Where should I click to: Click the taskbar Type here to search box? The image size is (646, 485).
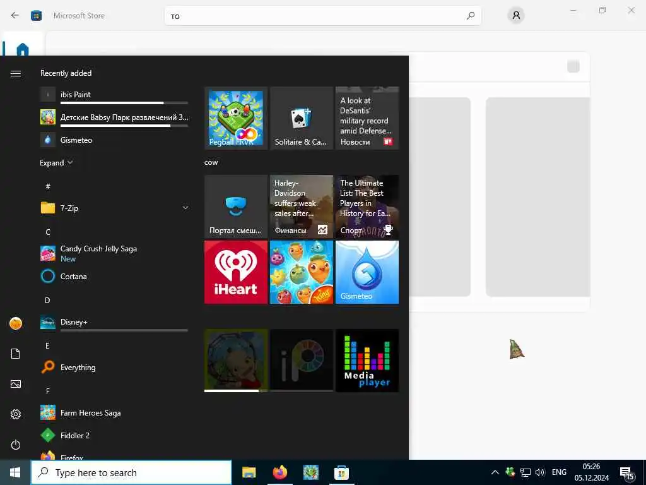coord(131,472)
